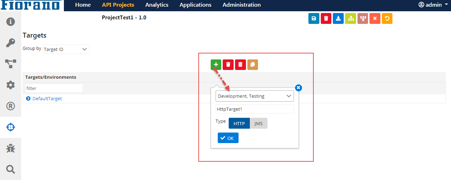
Task: Click the orange Reset/undo toolbar icon
Action: point(387,19)
